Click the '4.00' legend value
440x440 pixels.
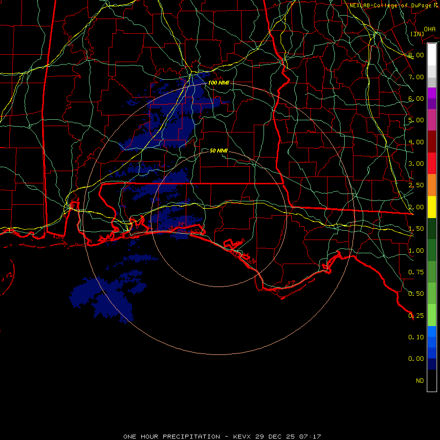click(x=416, y=142)
